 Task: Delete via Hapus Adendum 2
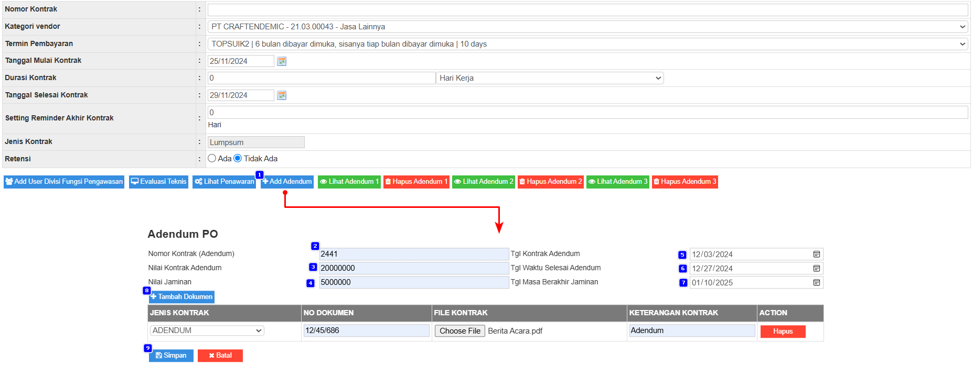point(551,182)
